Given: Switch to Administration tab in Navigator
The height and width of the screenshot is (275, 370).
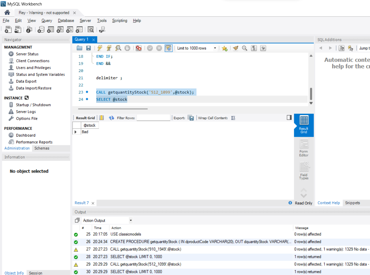Looking at the screenshot, I should [17, 148].
